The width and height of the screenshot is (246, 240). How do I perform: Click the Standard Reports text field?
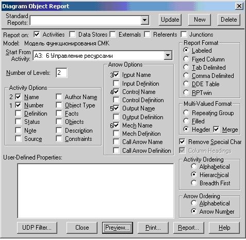point(86,20)
